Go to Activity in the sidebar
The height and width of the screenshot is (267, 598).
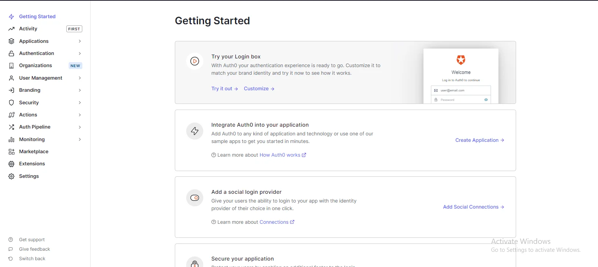pos(28,29)
